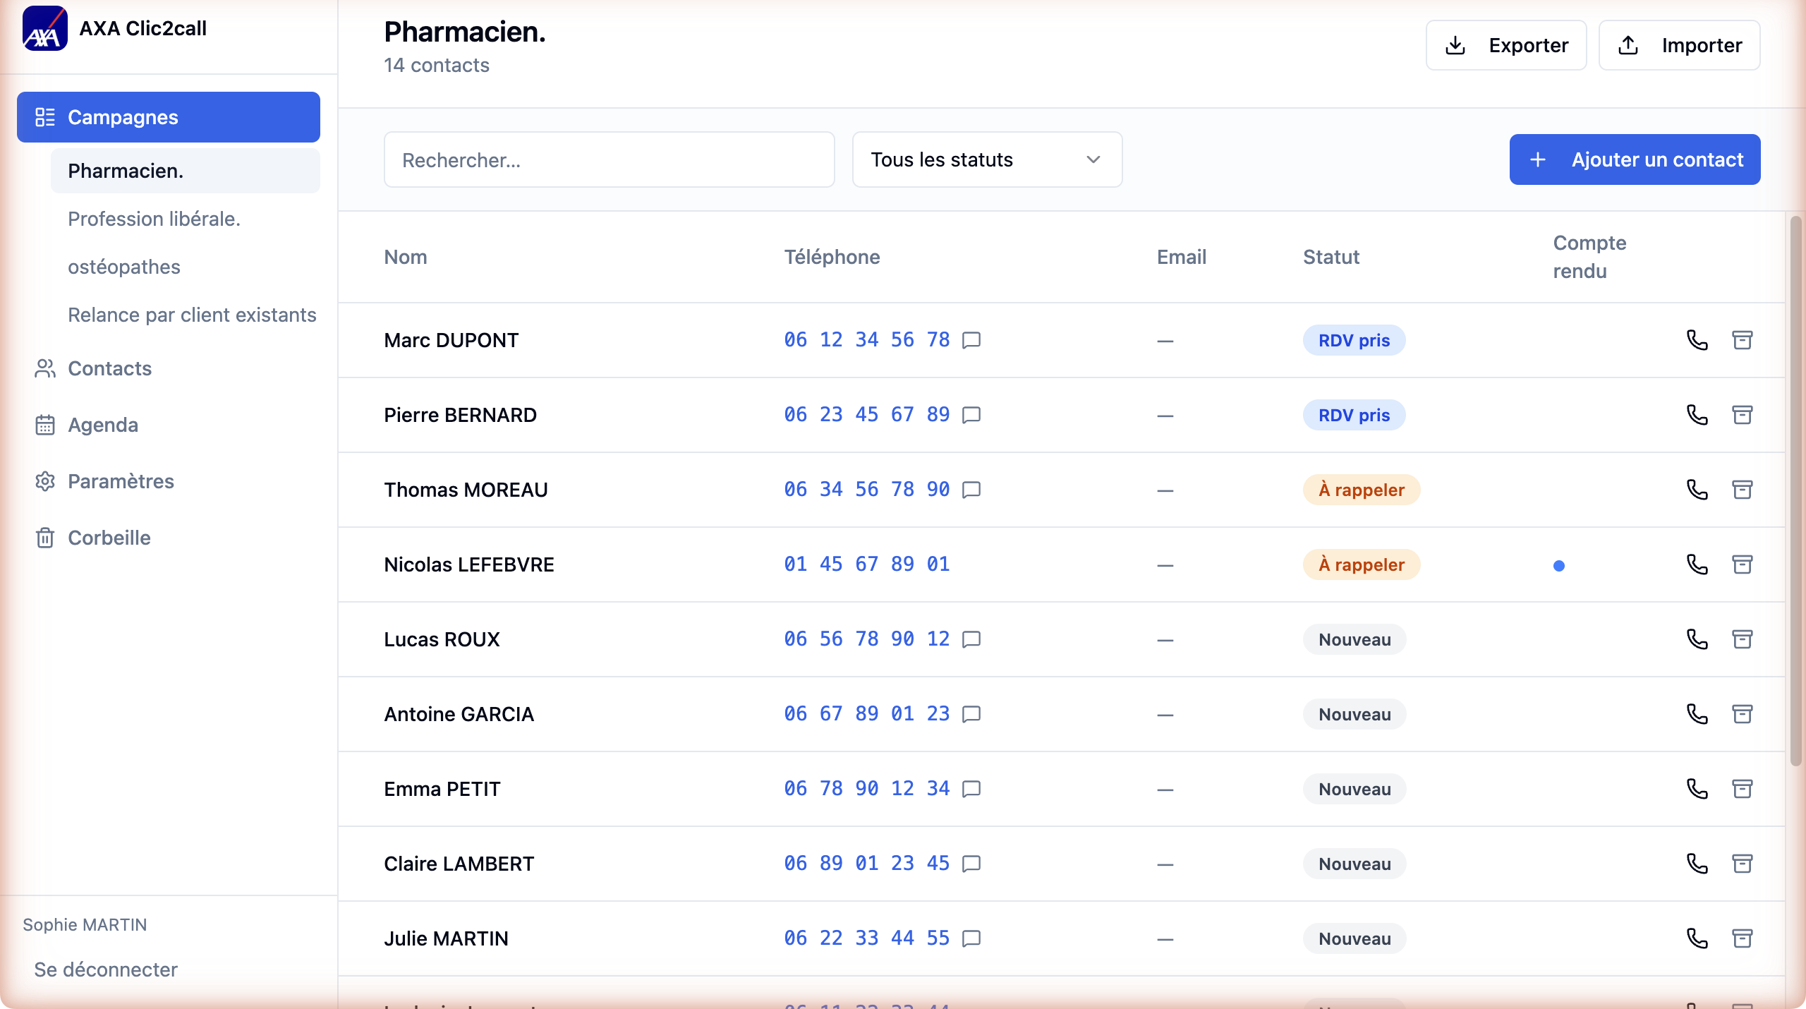Image resolution: width=1806 pixels, height=1009 pixels.
Task: Click Ajouter un contact button
Action: 1634,159
